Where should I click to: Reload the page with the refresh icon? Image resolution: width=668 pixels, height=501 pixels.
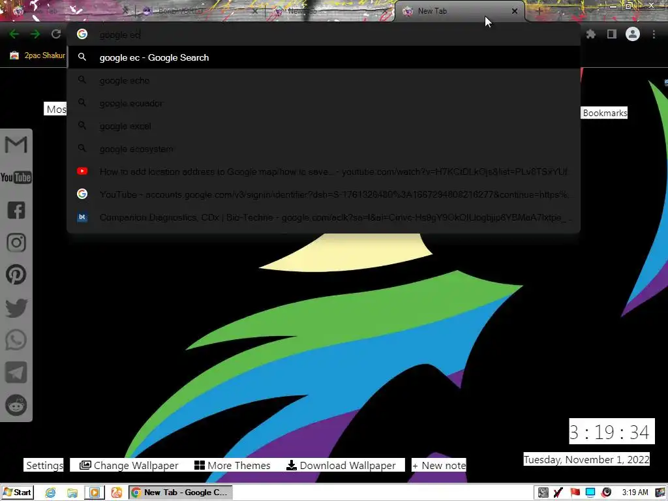(x=56, y=34)
